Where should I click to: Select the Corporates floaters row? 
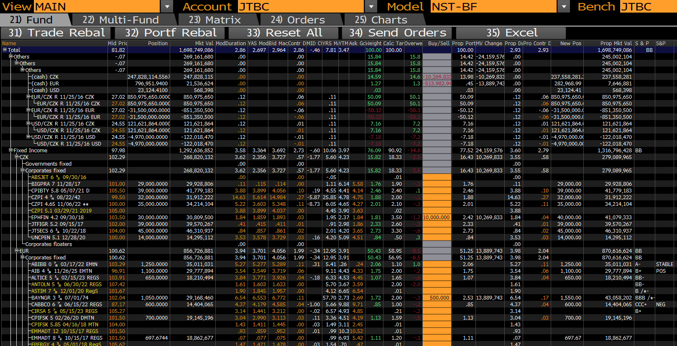click(49, 244)
